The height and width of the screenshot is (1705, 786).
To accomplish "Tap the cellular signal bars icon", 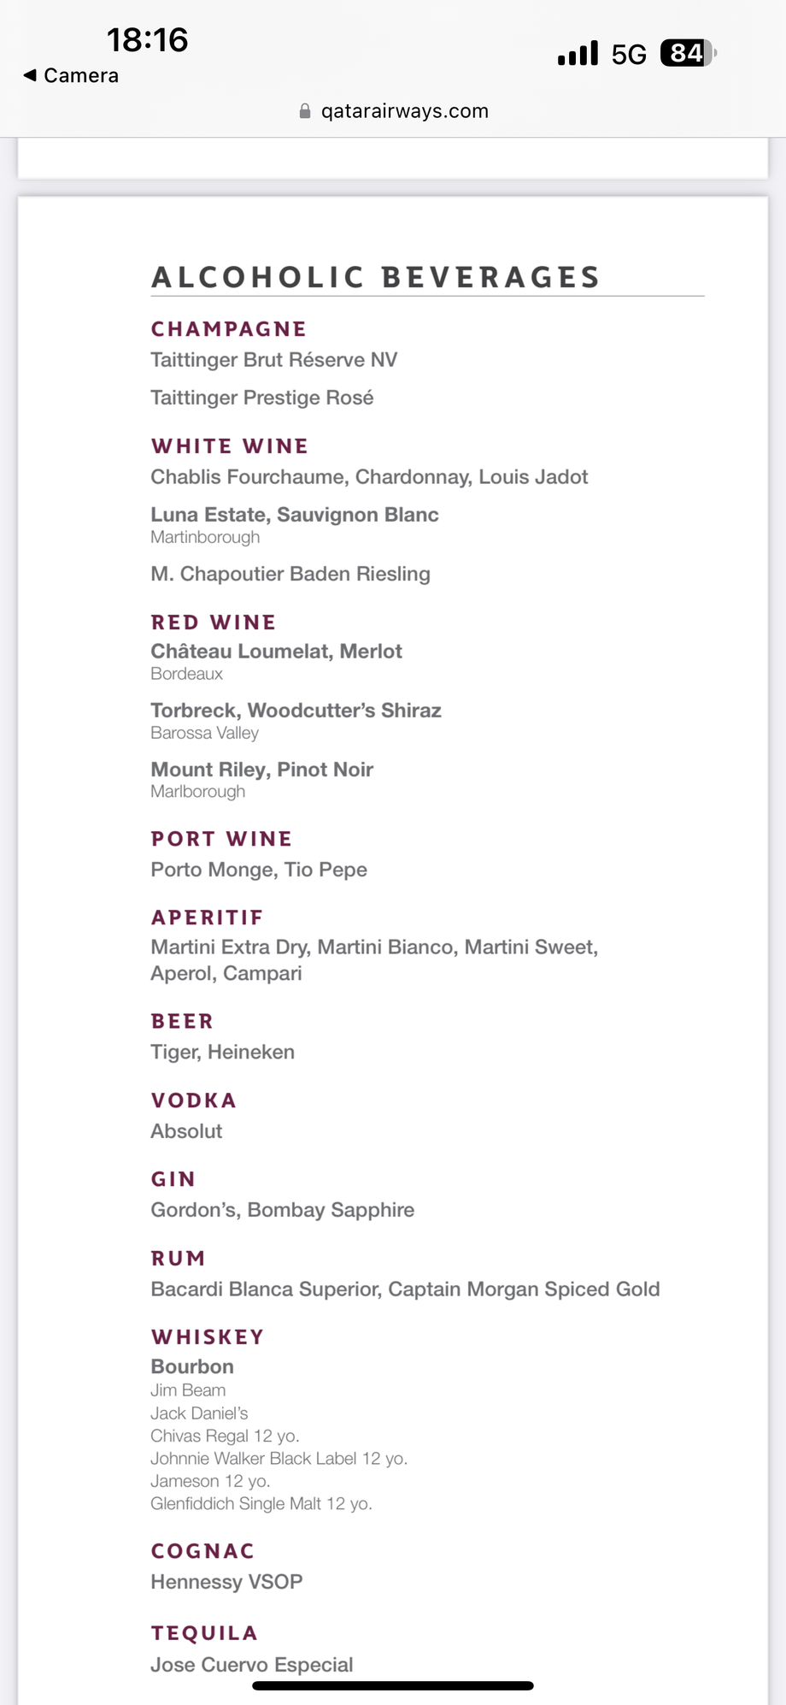I will tap(578, 54).
